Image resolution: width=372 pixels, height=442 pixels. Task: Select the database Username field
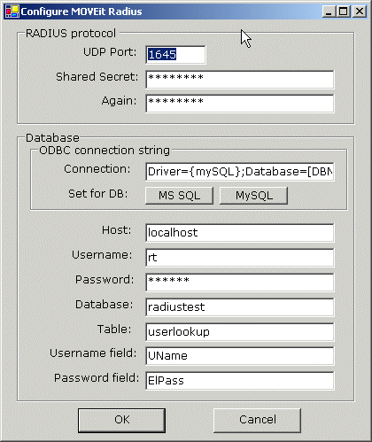(240, 258)
